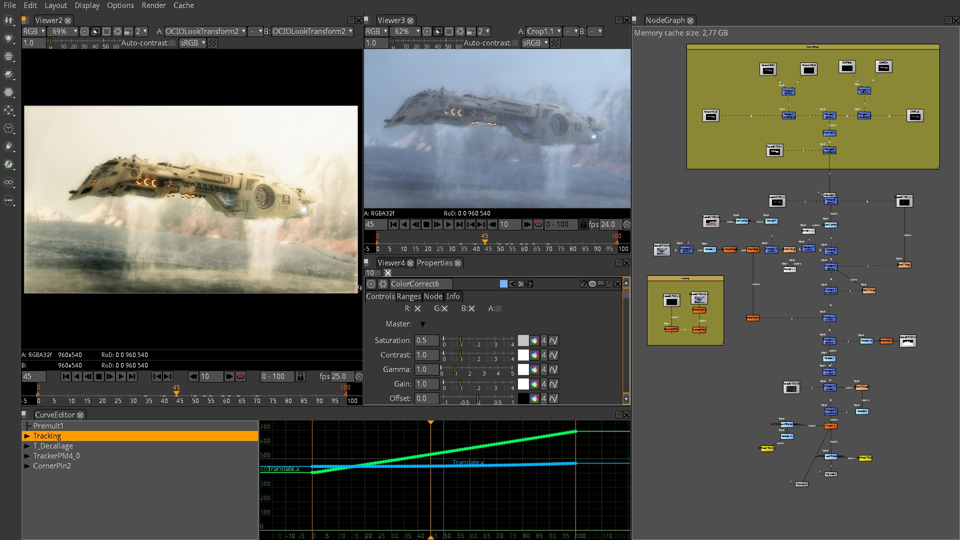Open the sRGB colorspace dropdown in Viewer2
The width and height of the screenshot is (960, 540).
click(191, 43)
